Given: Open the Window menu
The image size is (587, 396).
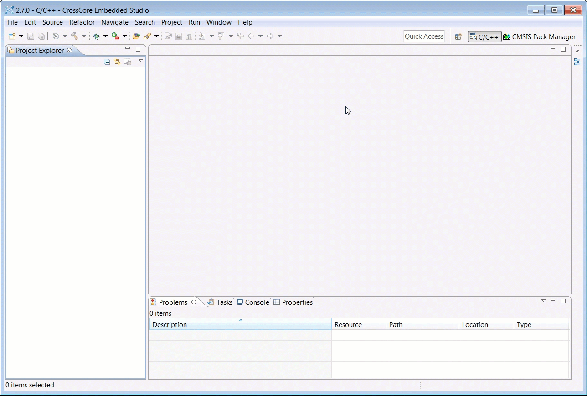Looking at the screenshot, I should coord(219,22).
